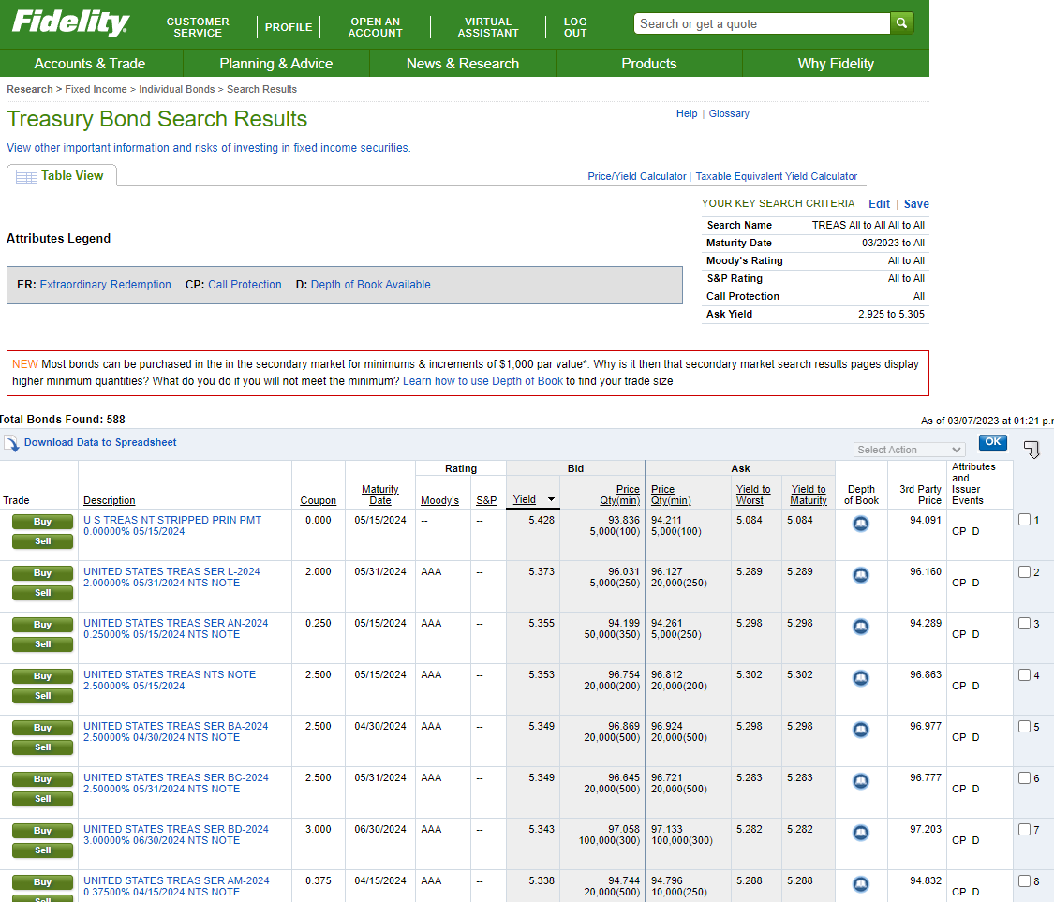Image resolution: width=1054 pixels, height=902 pixels.
Task: Click the Download Data spreadsheet icon
Action: tap(12, 443)
